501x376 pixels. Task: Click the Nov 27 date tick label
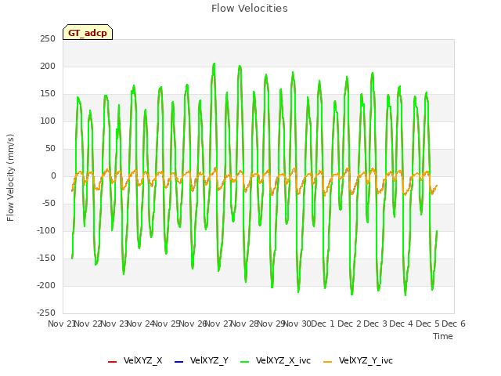coord(218,324)
